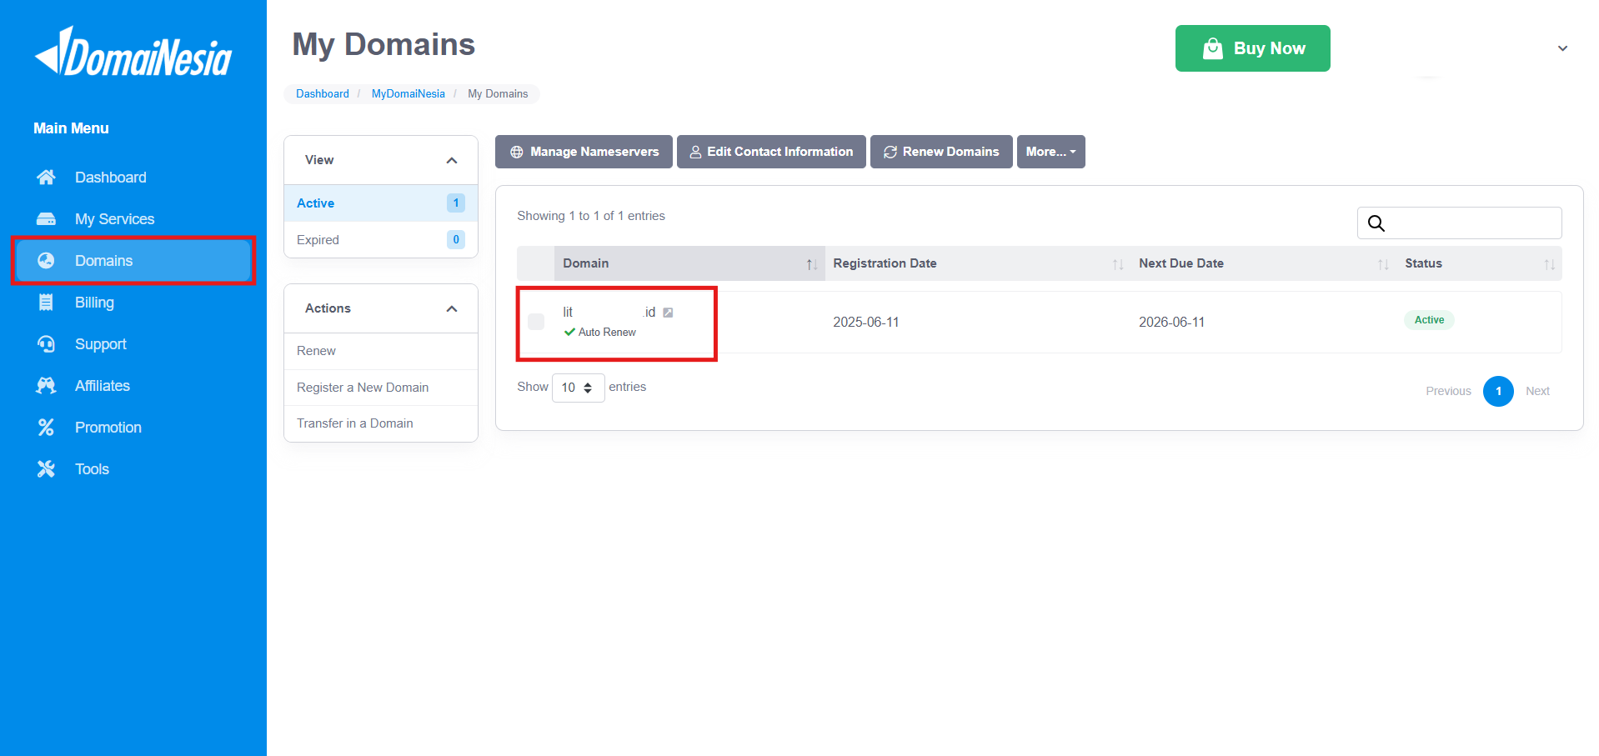
Task: Open the Affiliates section icon
Action: [47, 385]
